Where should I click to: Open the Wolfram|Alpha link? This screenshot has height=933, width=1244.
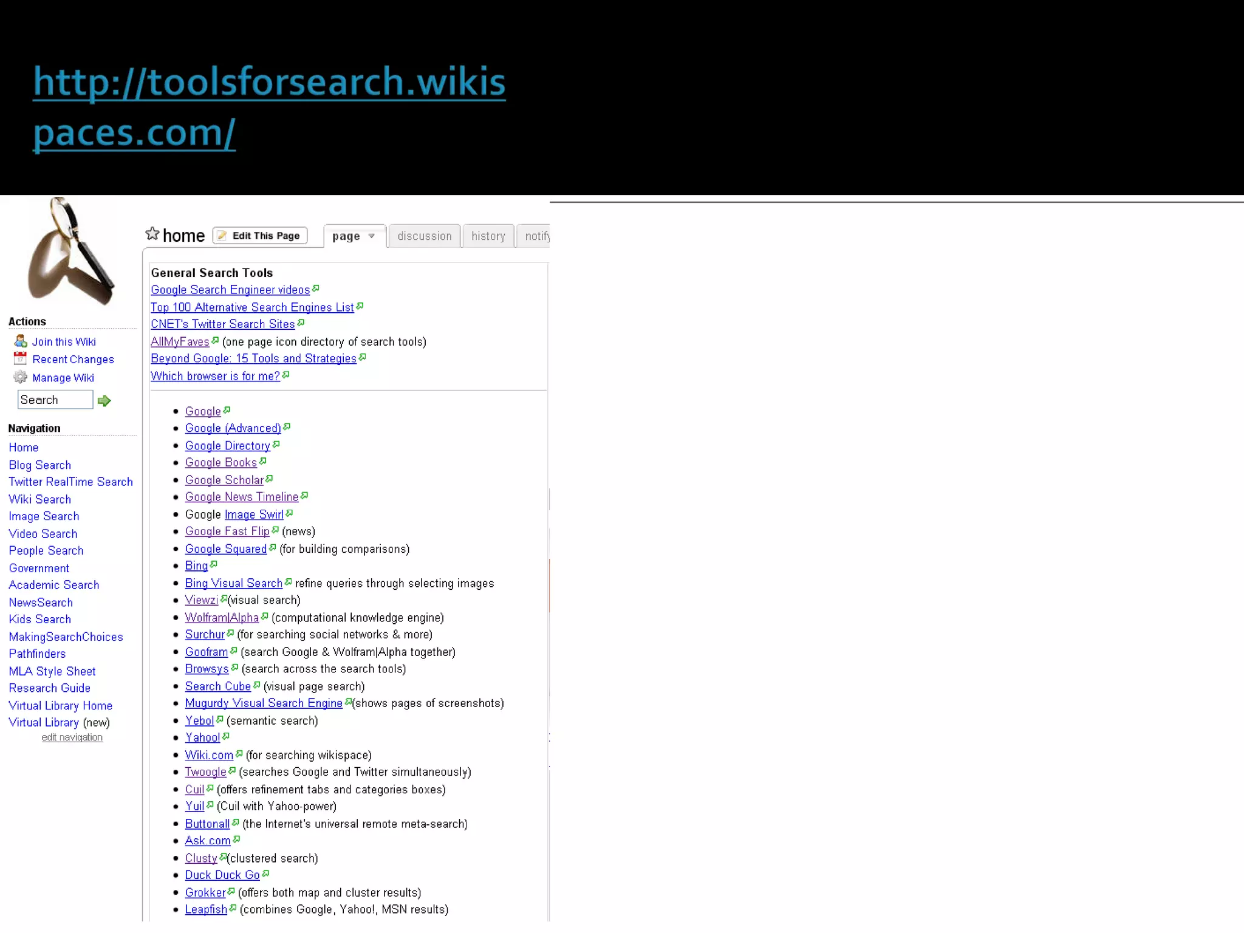click(x=222, y=618)
